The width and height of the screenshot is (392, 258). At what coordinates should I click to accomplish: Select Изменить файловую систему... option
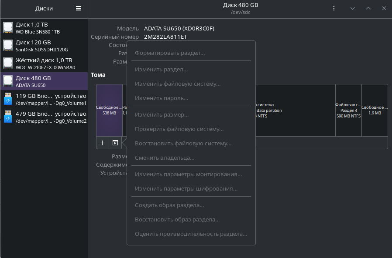[x=178, y=84]
